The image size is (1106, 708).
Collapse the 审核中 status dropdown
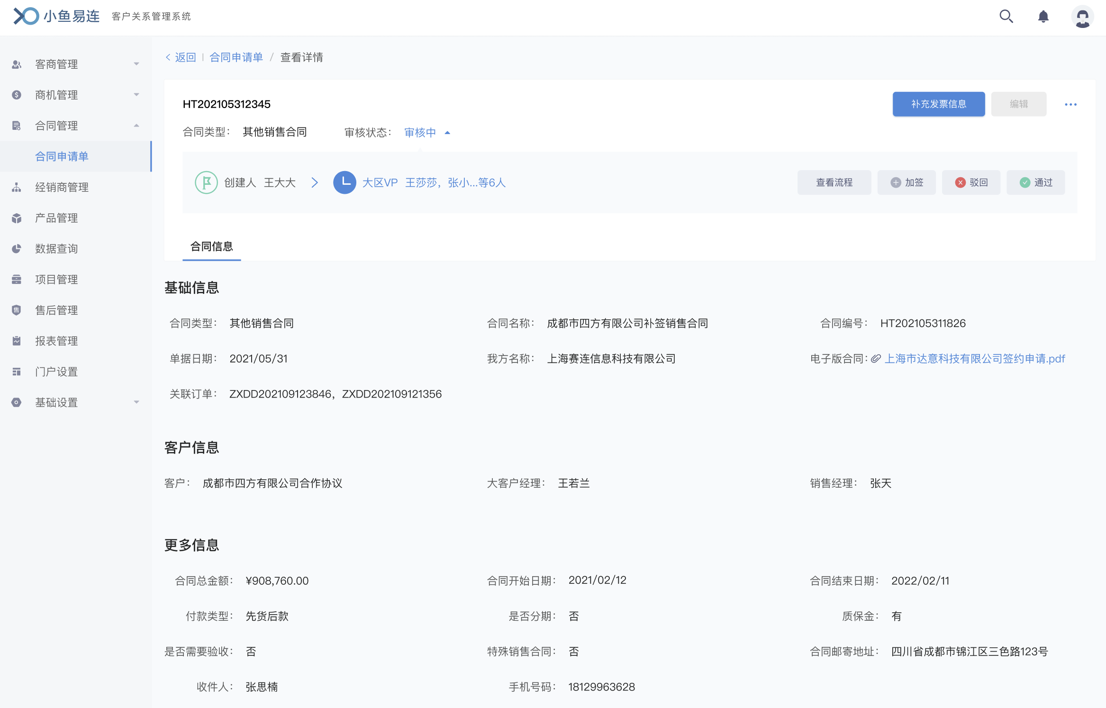[x=447, y=133]
